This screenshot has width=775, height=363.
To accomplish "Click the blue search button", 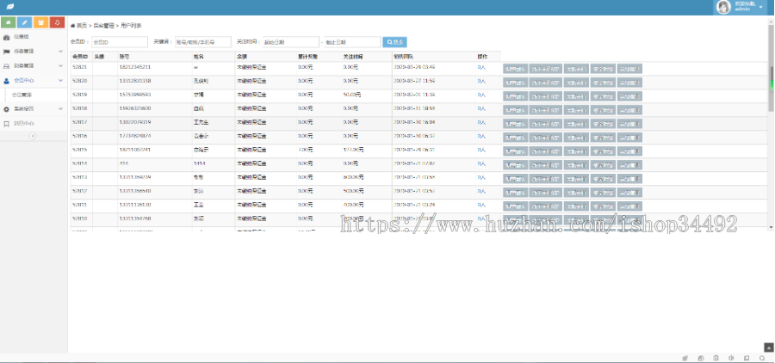I will [x=395, y=41].
